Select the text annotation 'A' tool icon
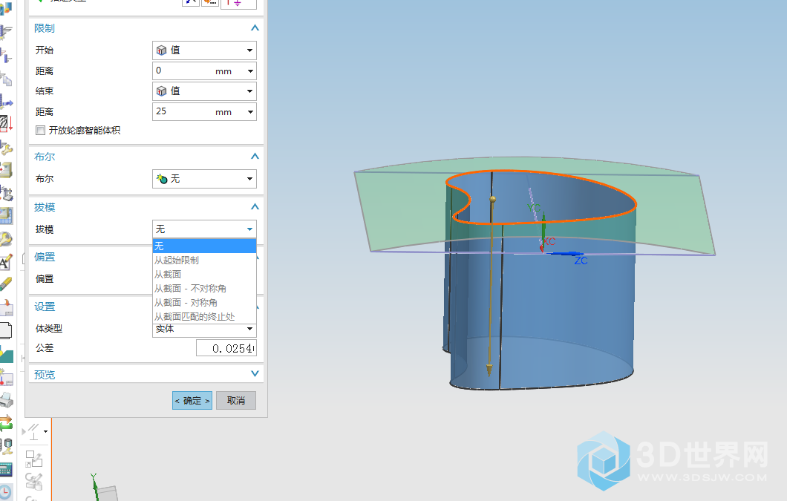The image size is (787, 501). tap(6, 261)
